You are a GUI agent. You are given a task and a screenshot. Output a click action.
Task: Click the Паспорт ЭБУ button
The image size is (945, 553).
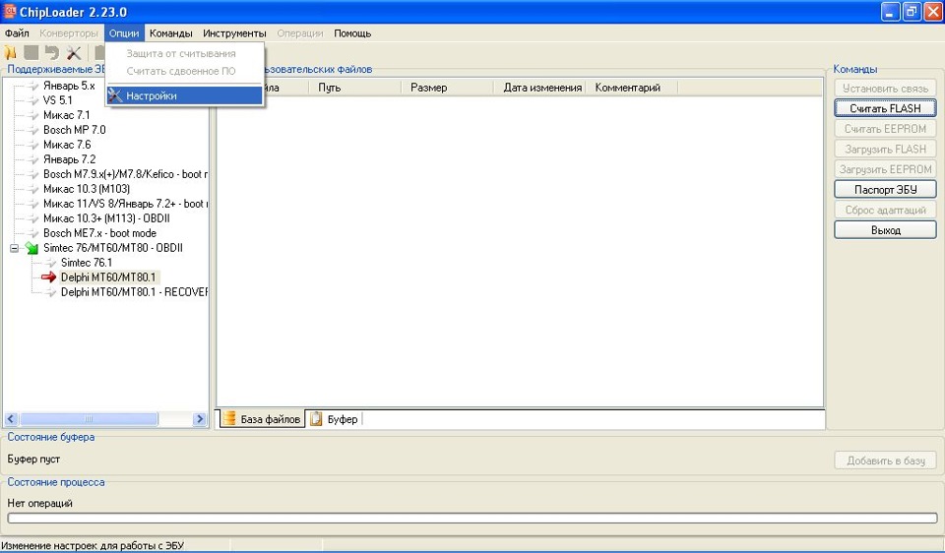(885, 189)
